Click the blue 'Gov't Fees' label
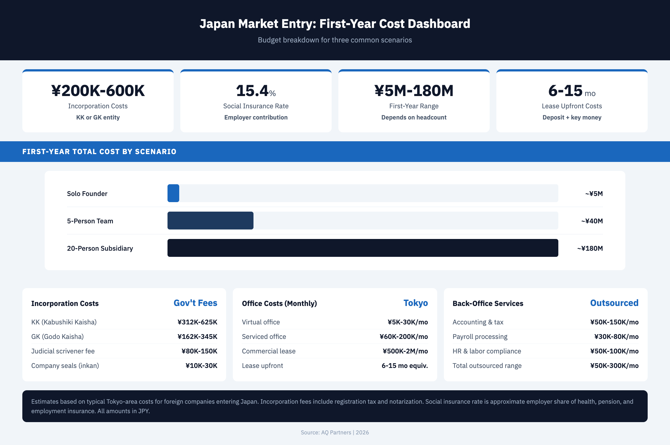This screenshot has height=445, width=670. click(x=195, y=303)
